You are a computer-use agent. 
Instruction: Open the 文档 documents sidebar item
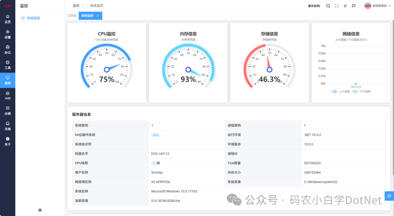point(8,126)
